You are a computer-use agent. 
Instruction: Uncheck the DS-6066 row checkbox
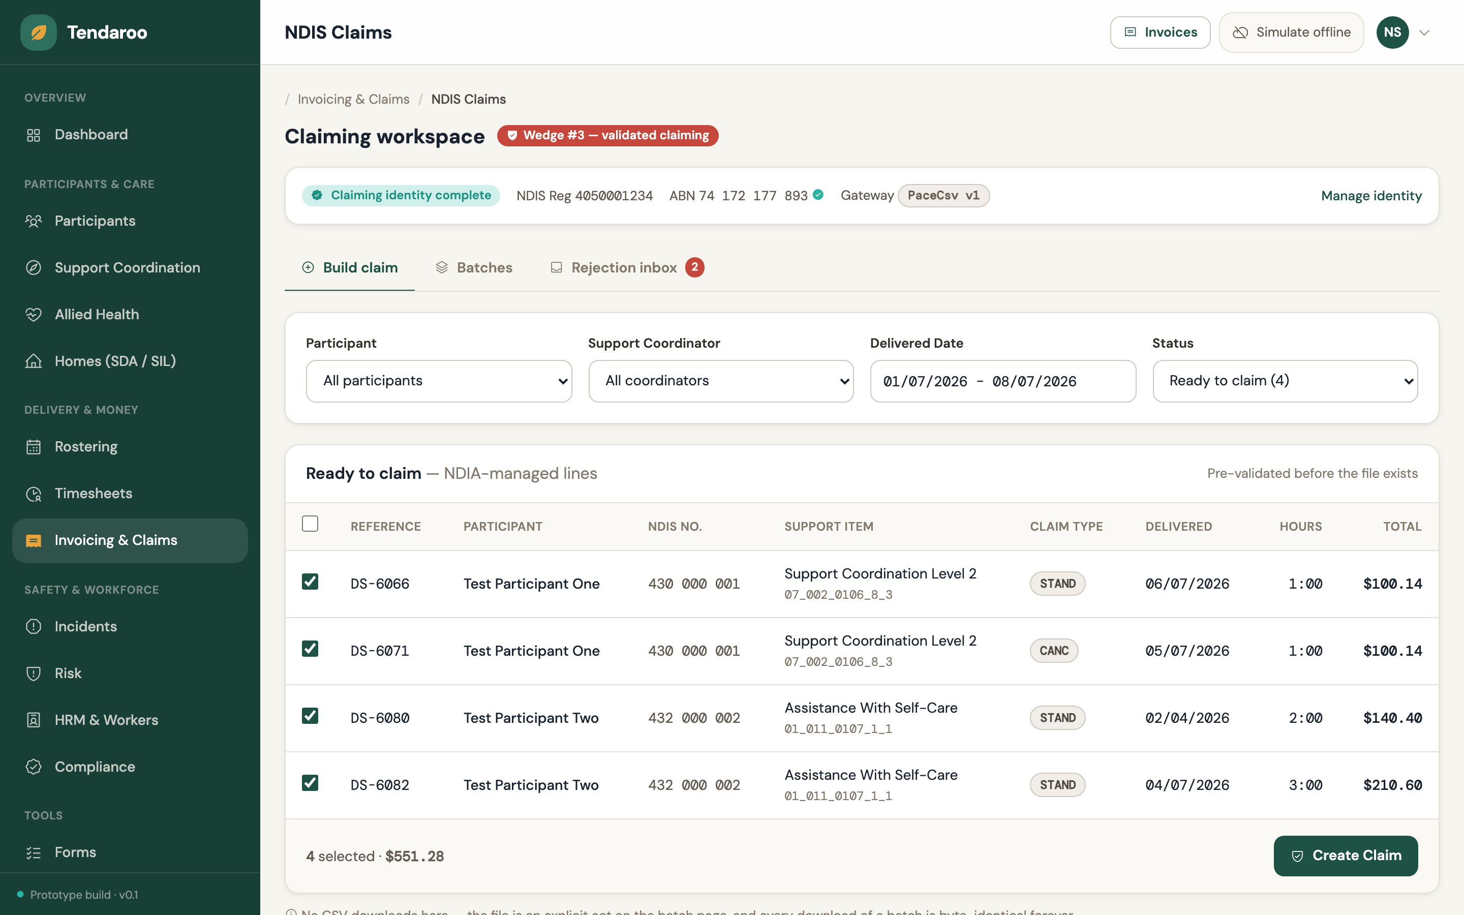click(x=310, y=582)
